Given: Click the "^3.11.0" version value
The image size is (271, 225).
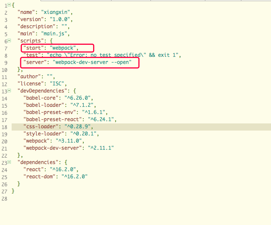Looking at the screenshot, I should [69, 141].
